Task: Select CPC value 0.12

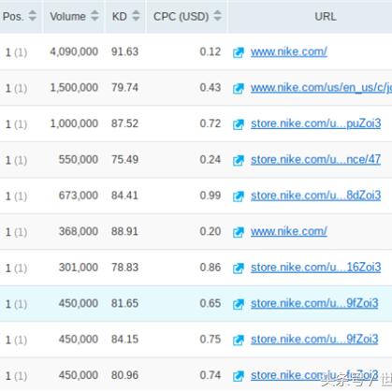Action: (211, 51)
